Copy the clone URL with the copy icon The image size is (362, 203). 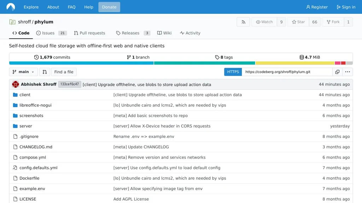(x=337, y=72)
